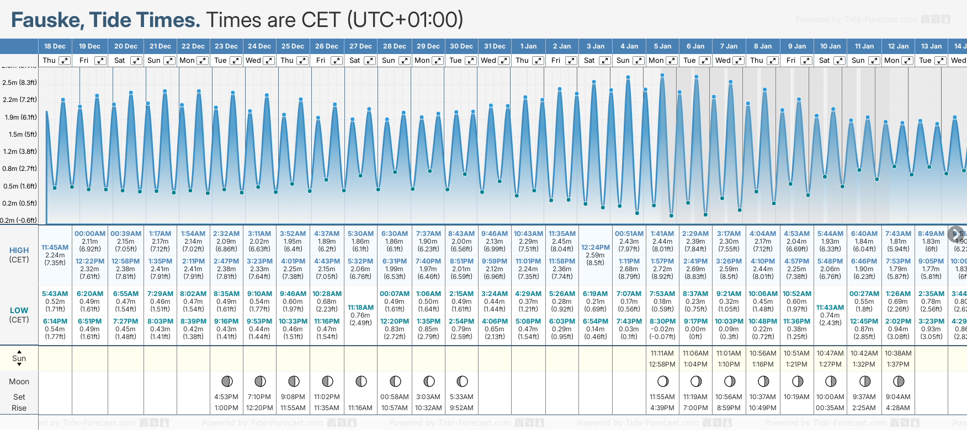The image size is (967, 430).
Task: Select the moon phase icon for 30 Dec
Action: point(462,381)
